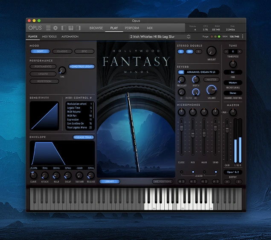Open the Stereo channel routing dropdown
Viewport: 271px width, 240px height.
(233, 93)
